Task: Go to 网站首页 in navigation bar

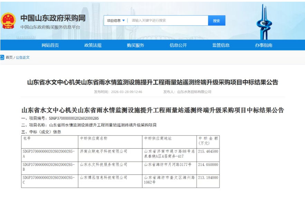Action: click(50, 45)
